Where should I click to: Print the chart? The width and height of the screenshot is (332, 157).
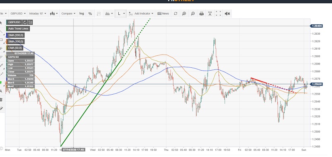click(202, 14)
